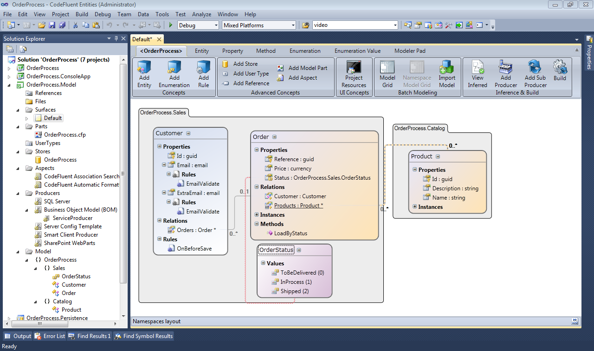Open the Solution Explorer window position dropdown
594x351 pixels.
109,38
